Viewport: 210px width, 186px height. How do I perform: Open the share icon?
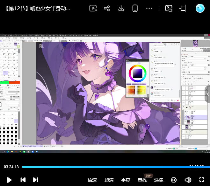[x=107, y=8]
